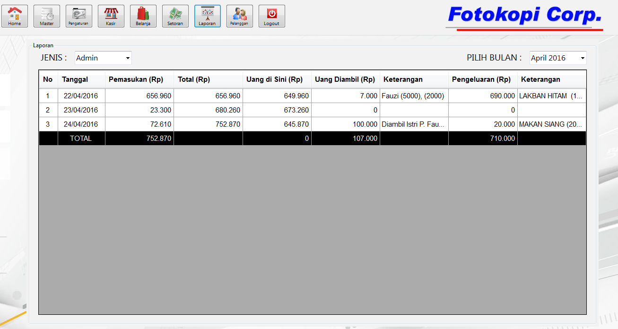Click the Fotokopi Corp. logo
Viewport: 618px width, 329px height.
[x=525, y=15]
